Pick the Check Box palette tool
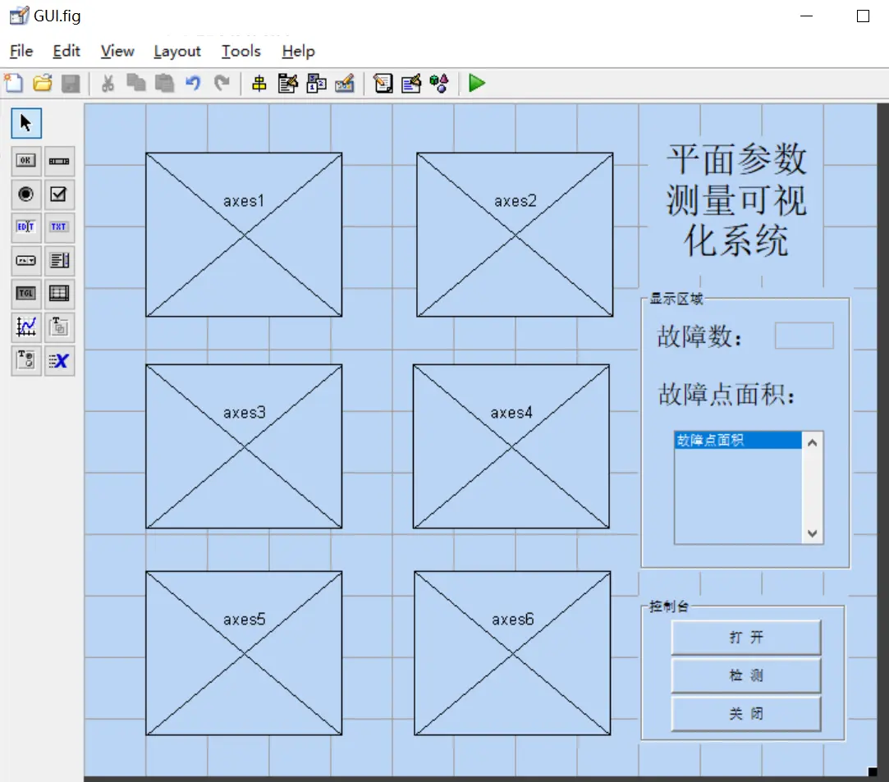Screen dimensions: 889x782 point(59,194)
